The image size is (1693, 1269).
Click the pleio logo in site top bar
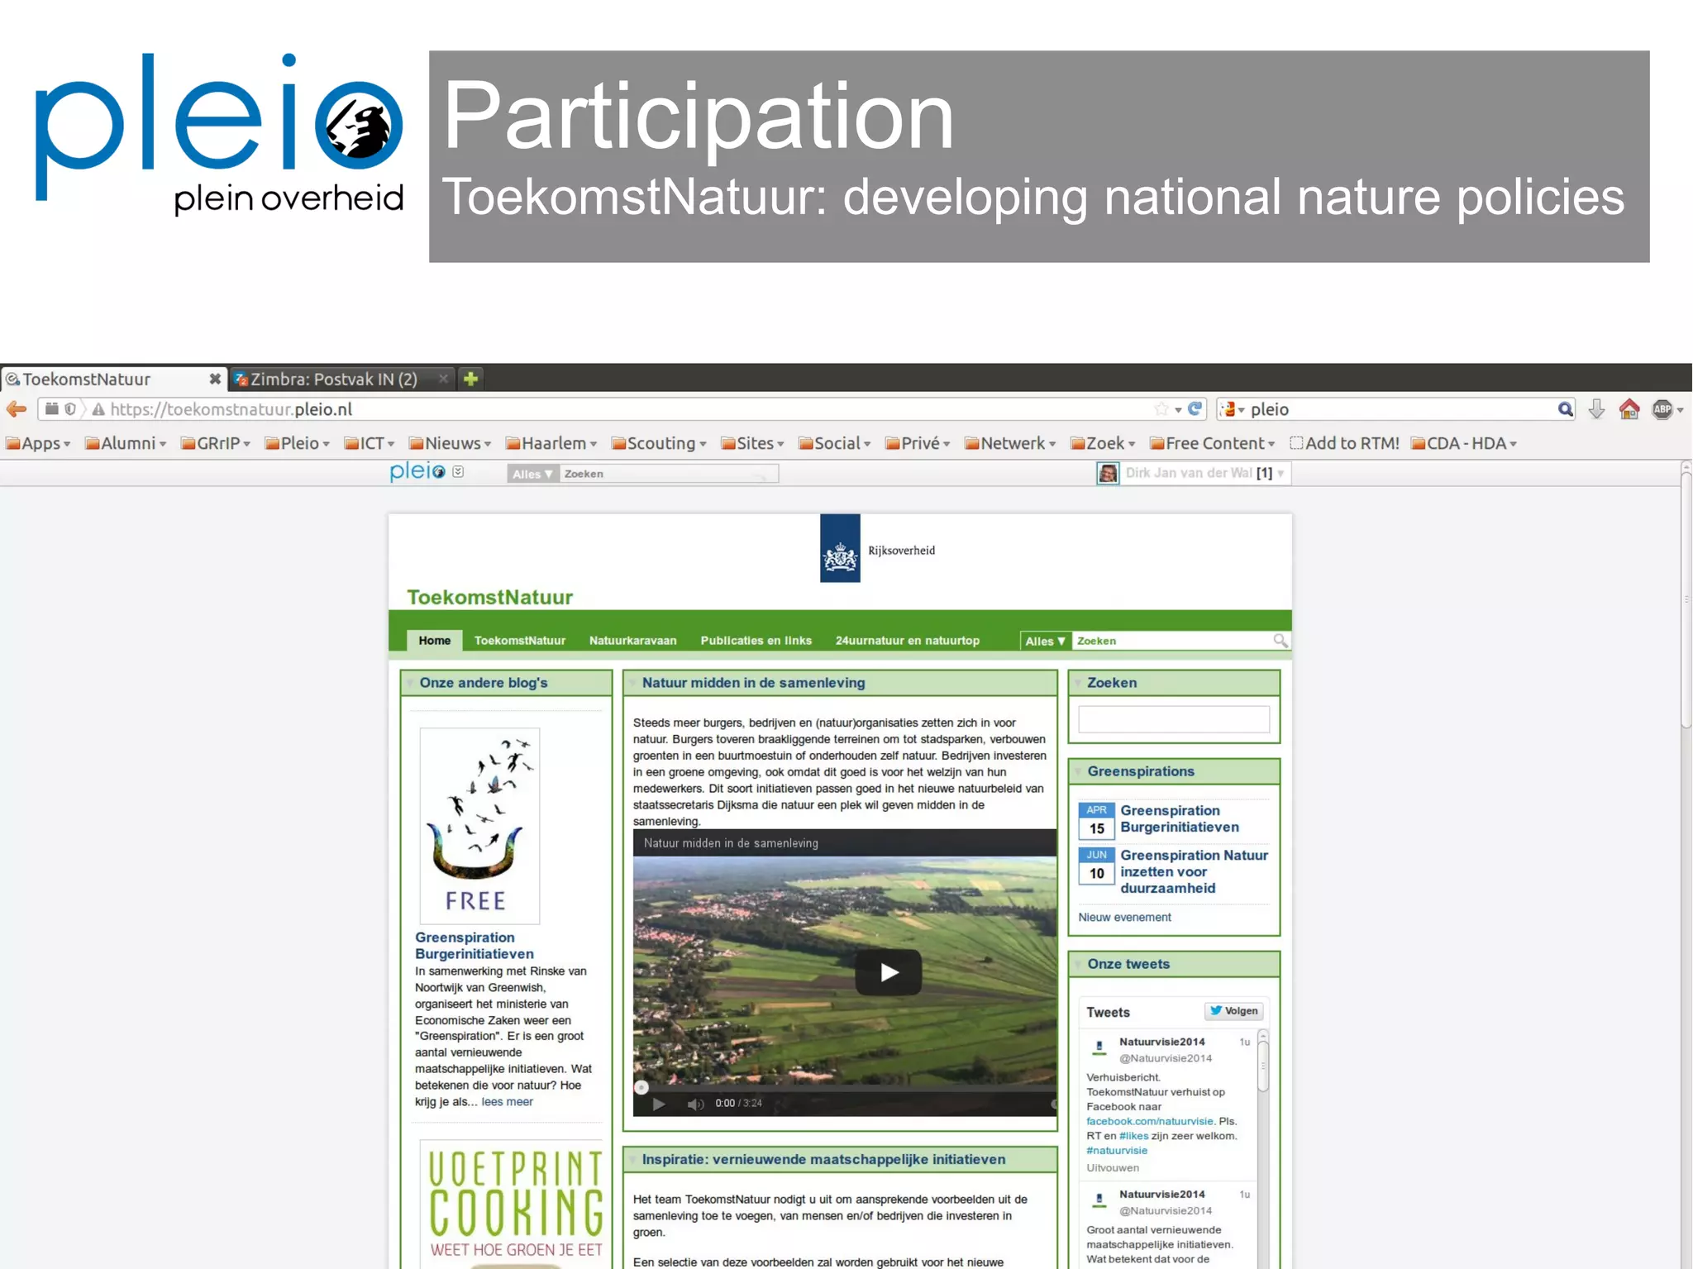[417, 472]
